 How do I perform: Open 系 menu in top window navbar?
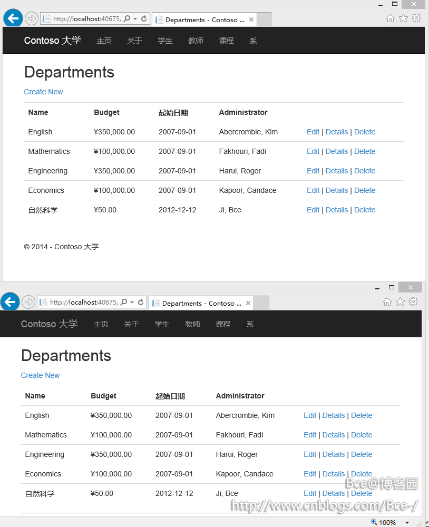tap(253, 41)
